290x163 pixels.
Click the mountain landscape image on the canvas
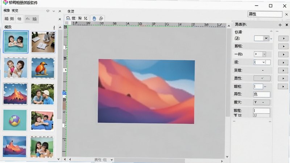(146, 92)
